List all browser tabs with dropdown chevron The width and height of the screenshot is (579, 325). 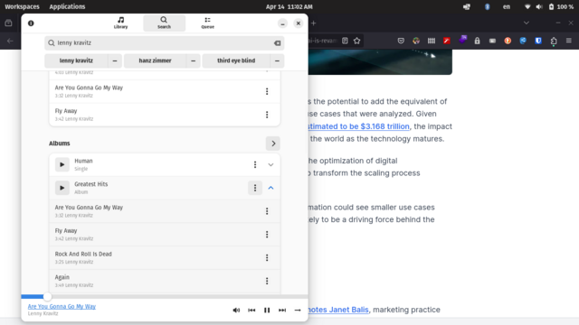[x=527, y=23]
